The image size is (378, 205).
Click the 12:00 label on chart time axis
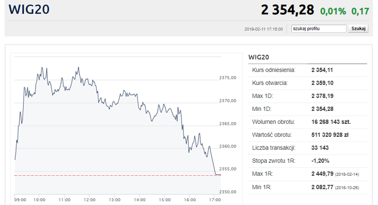89,200
